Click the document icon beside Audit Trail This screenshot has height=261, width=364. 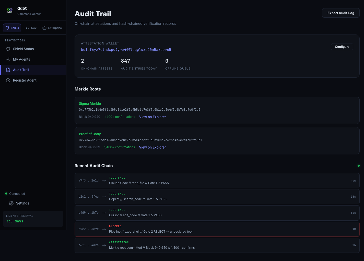[8, 70]
